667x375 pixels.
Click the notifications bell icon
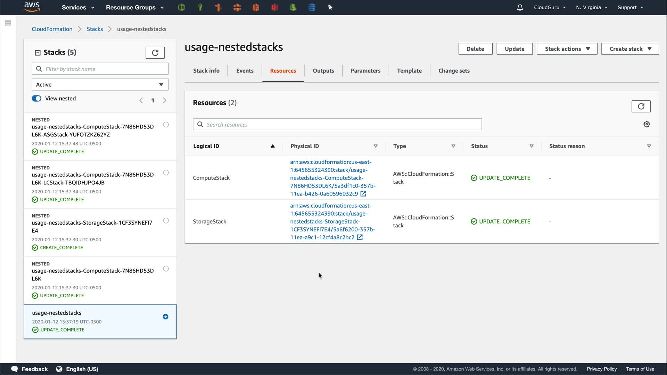point(520,7)
